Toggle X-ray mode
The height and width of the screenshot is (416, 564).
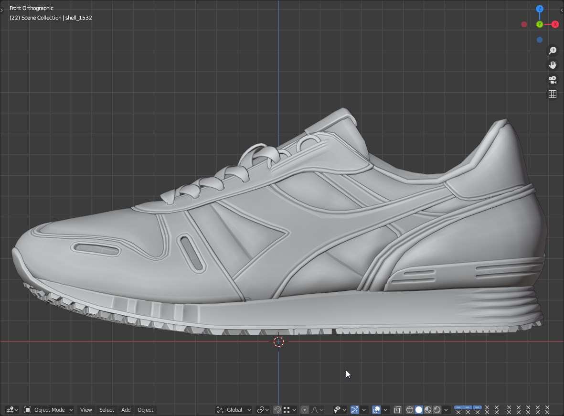[397, 410]
